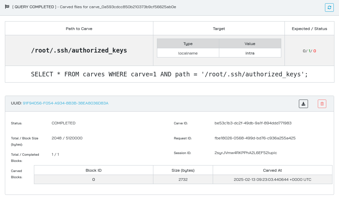Click the intra value cell
This screenshot has width=339, height=204.
250,53
